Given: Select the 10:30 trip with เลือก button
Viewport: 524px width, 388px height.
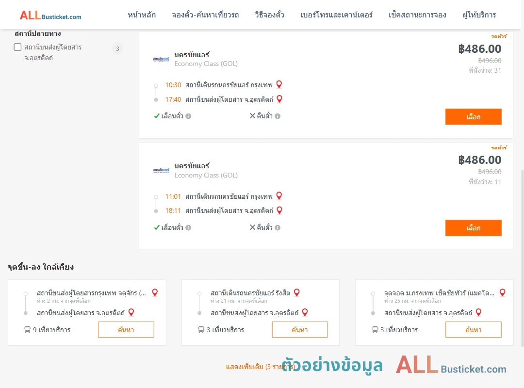Looking at the screenshot, I should pyautogui.click(x=473, y=116).
